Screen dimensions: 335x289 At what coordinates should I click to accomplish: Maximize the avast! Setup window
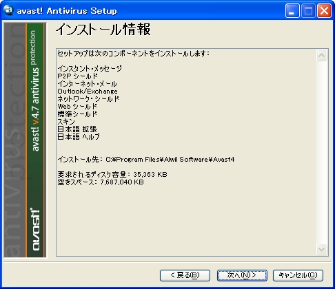(308, 10)
